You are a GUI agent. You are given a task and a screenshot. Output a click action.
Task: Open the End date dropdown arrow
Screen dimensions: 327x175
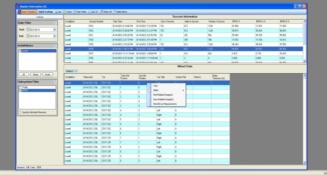55,36
